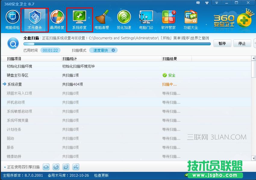Select the 计划任务 row
This screenshot has height=180, width=256.
pos(126,129)
